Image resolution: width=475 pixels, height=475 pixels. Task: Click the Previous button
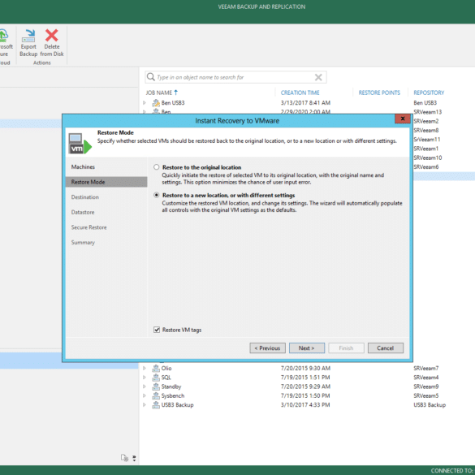[267, 348]
